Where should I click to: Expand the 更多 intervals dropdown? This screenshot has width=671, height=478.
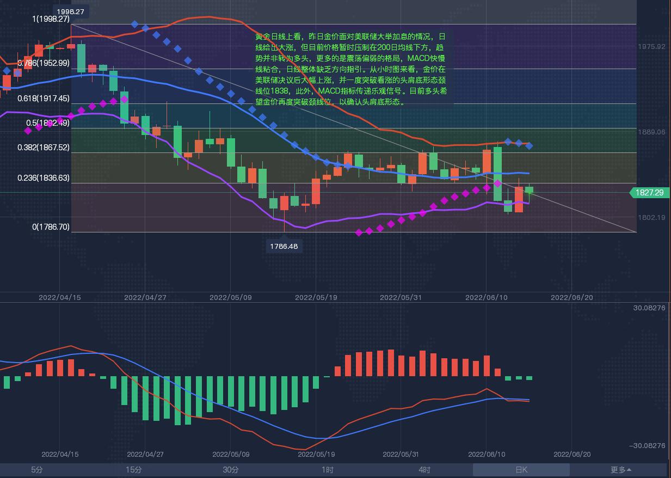pyautogui.click(x=621, y=470)
